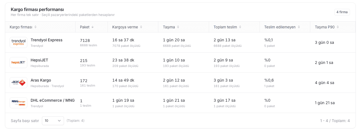This screenshot has width=358, height=132.
Task: Click Kargo firması performansı title
Action: coord(37,9)
